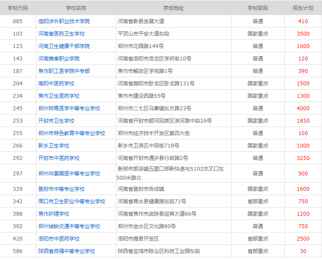Select 河南推拿职业学院 school link
The image size is (322, 259).
click(x=59, y=58)
